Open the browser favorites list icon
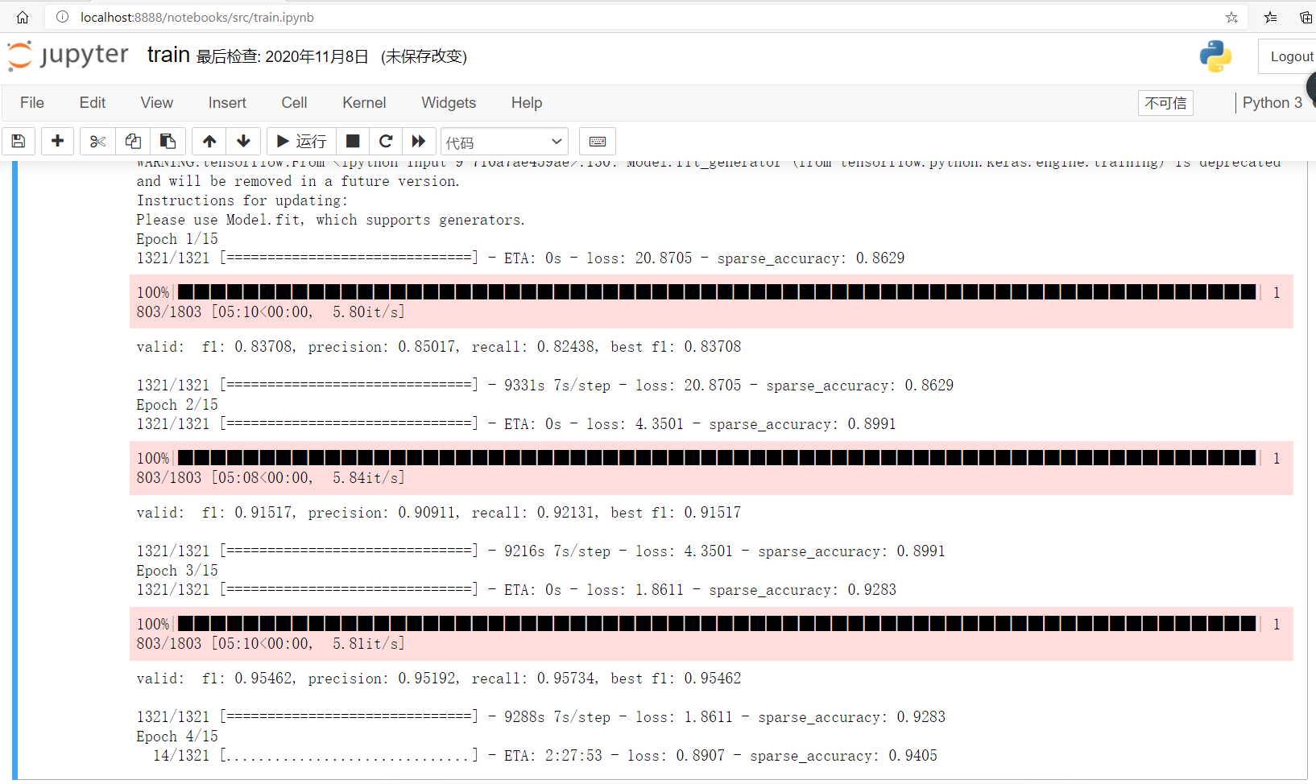Viewport: 1316px width, 784px height. click(x=1271, y=17)
